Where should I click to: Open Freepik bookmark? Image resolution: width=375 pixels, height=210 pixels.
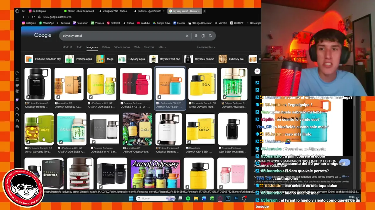[x=179, y=23]
